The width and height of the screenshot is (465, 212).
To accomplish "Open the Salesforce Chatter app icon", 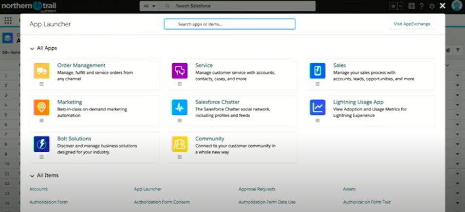I will point(179,107).
